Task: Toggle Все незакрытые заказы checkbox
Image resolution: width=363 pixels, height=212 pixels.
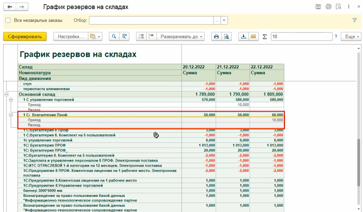Action: tap(8, 20)
